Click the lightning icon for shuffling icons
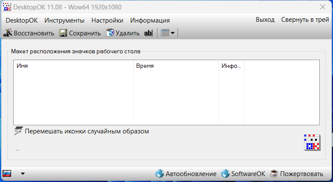333x182 pixels. [18, 131]
